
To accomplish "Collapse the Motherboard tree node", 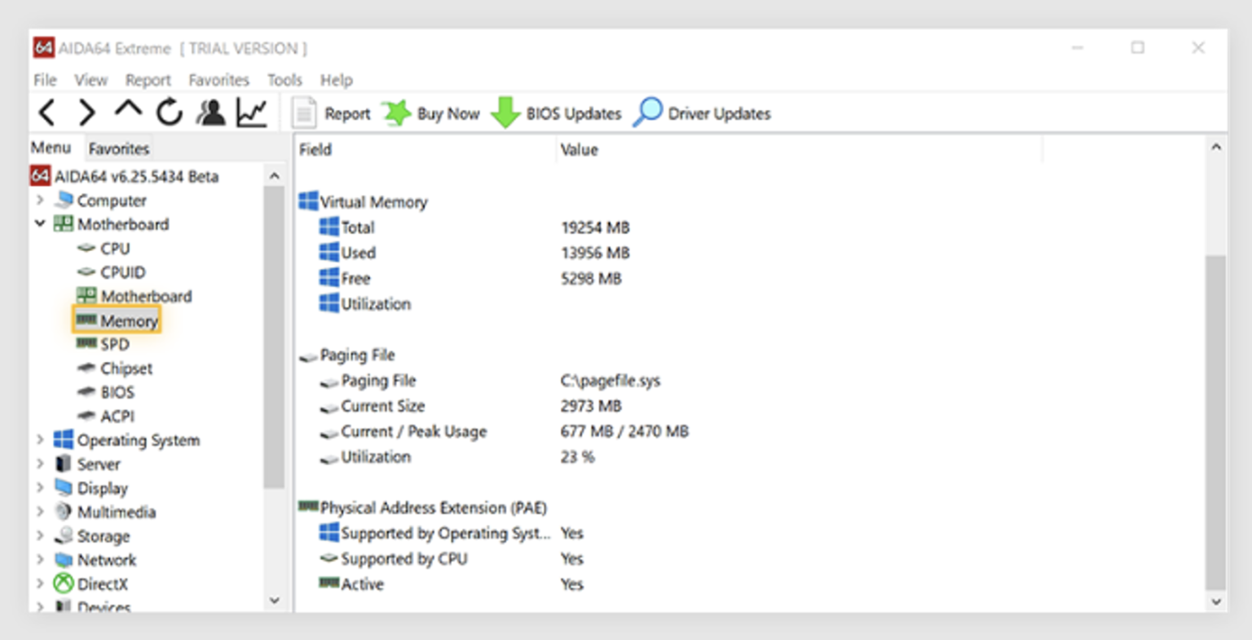I will click(x=40, y=224).
